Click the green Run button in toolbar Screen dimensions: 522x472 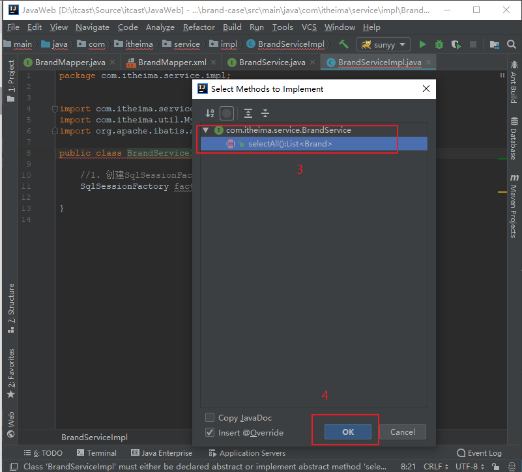(x=422, y=44)
